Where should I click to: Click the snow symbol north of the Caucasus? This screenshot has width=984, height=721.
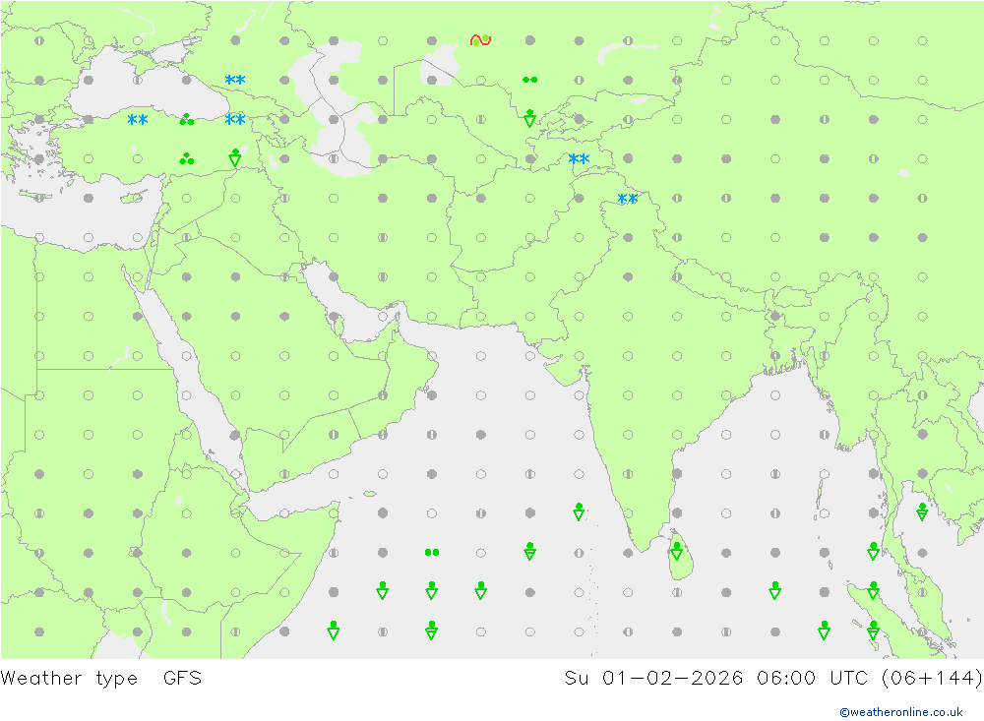coord(235,80)
